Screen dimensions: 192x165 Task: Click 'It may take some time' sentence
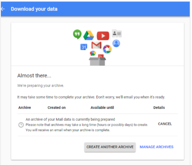click(x=91, y=97)
